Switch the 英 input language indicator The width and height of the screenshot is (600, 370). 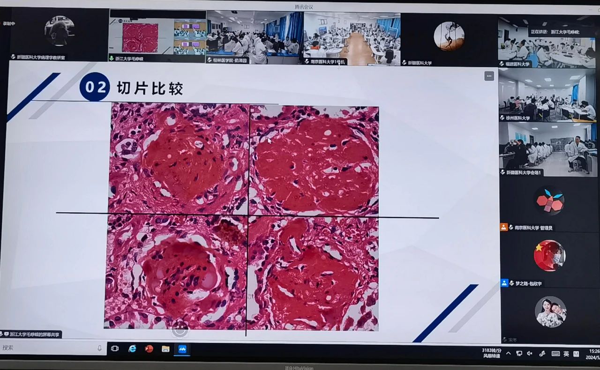click(566, 354)
